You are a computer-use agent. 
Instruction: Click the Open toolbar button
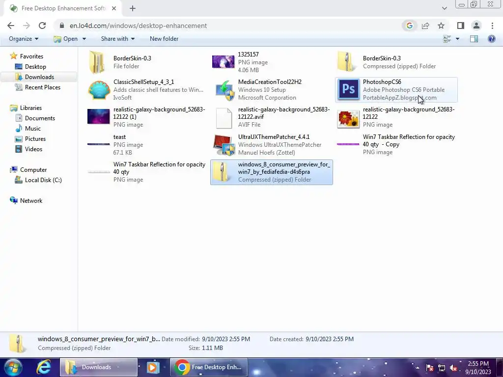coord(66,39)
